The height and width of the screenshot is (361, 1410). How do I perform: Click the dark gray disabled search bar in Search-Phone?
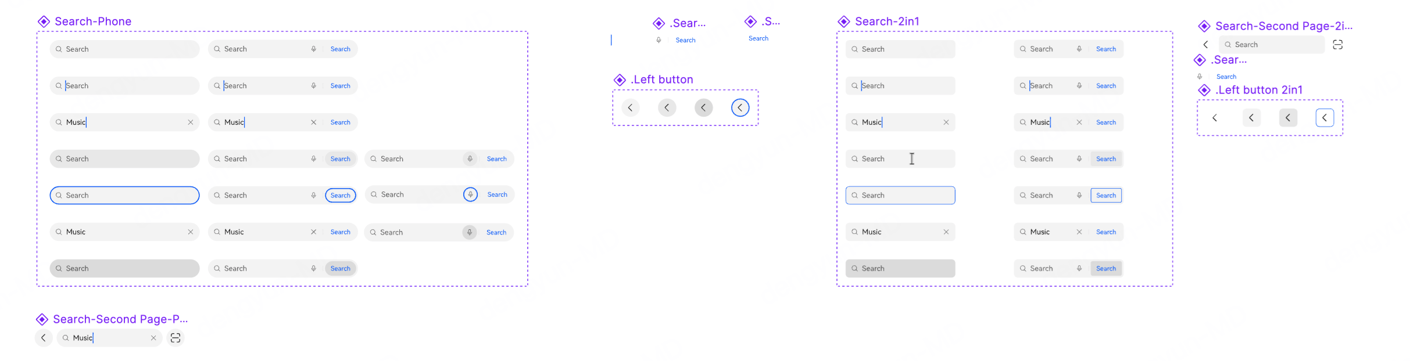124,269
